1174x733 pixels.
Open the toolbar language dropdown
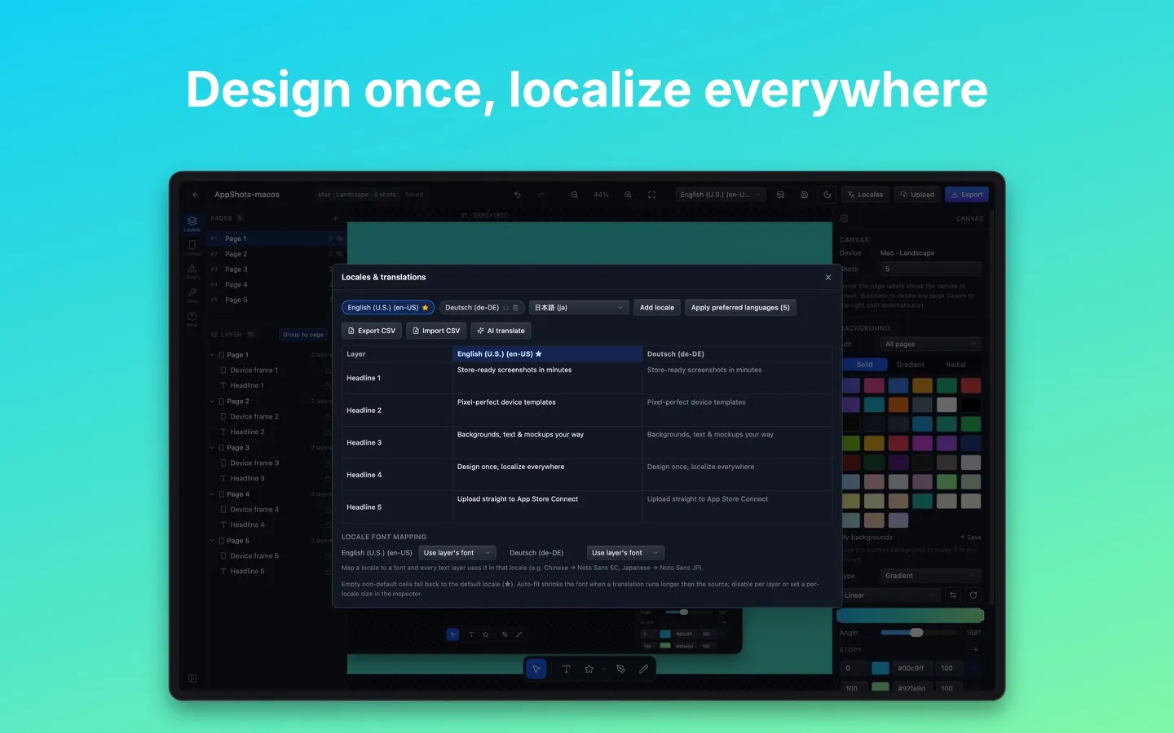point(721,195)
